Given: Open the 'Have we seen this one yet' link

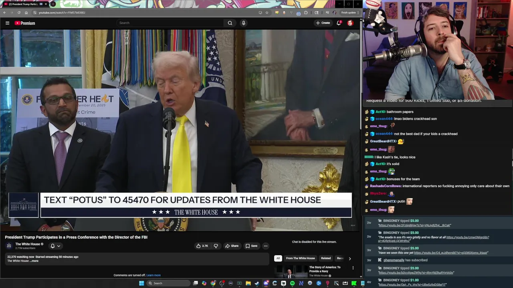Looking at the screenshot, I should [451, 253].
